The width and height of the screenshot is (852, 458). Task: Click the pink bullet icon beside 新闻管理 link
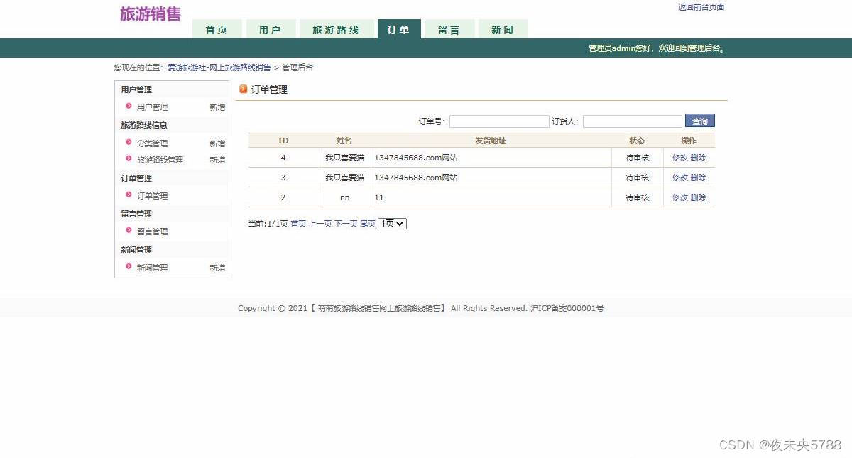tap(129, 267)
